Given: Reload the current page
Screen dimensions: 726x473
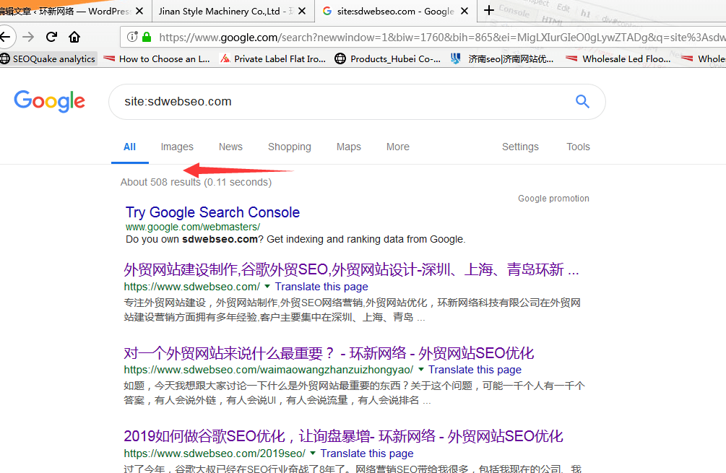Looking at the screenshot, I should [51, 37].
